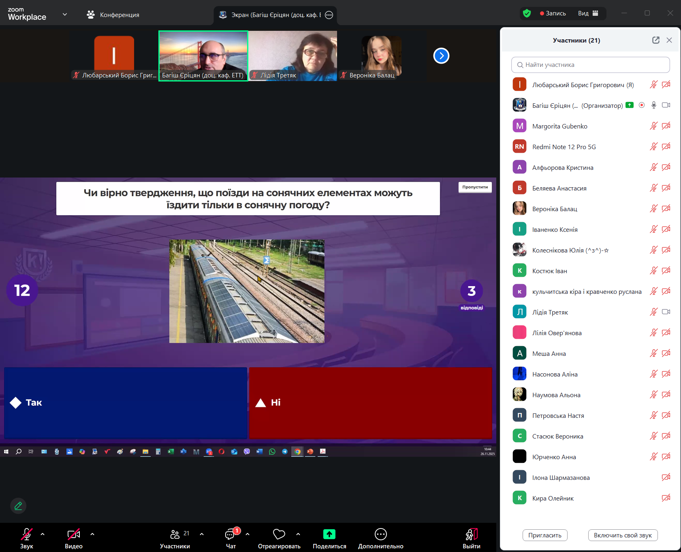
Task: Expand audio options arrow next to Sound
Action: pyautogui.click(x=43, y=534)
